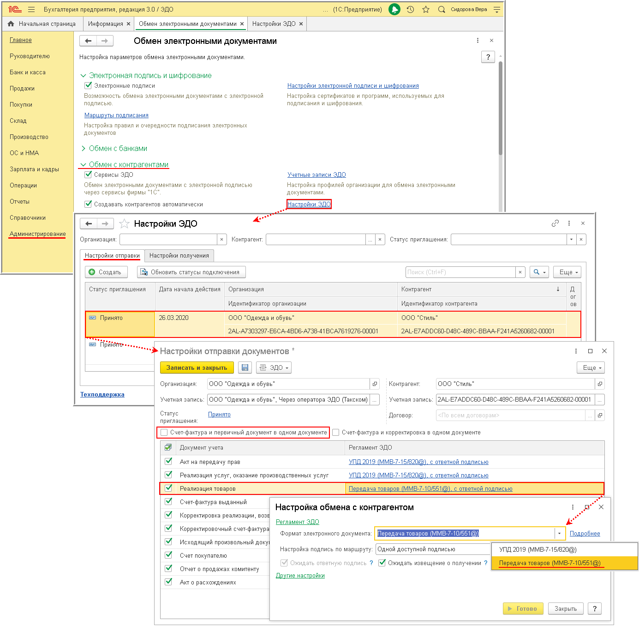
Task: Click the home icon on Начальная страница tab
Action: [11, 24]
